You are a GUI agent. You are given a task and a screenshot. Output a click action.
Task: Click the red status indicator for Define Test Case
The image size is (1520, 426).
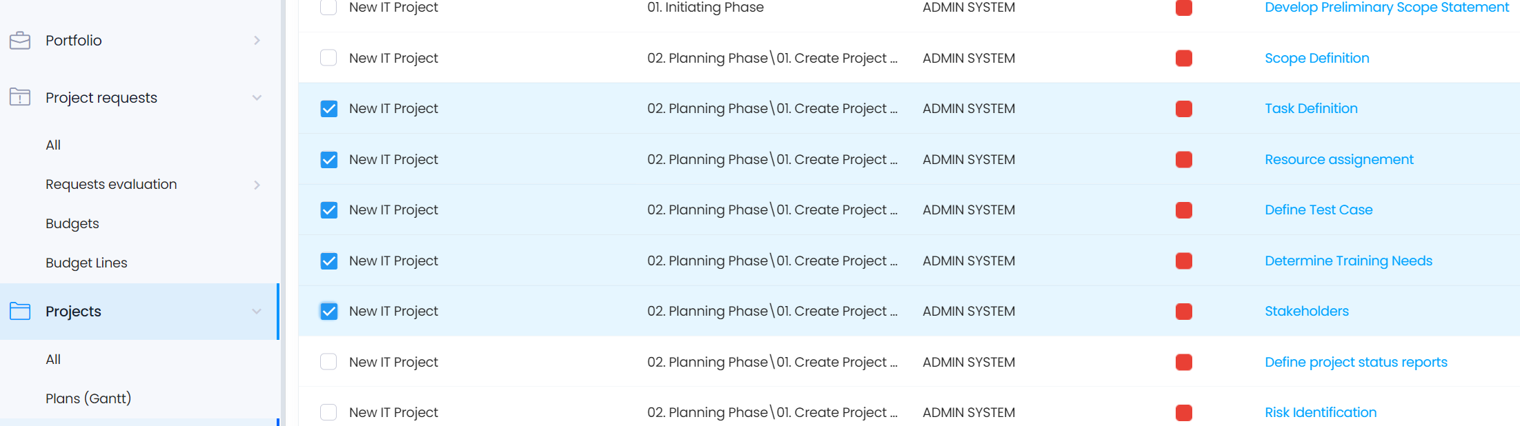tap(1184, 210)
